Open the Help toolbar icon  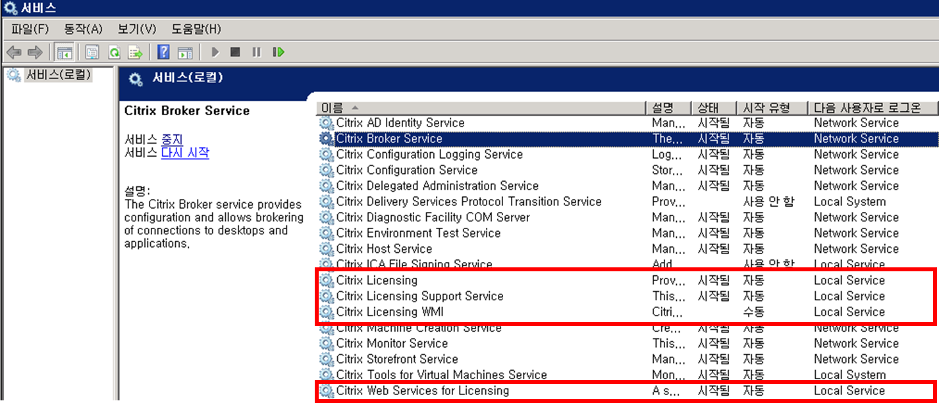(x=163, y=52)
